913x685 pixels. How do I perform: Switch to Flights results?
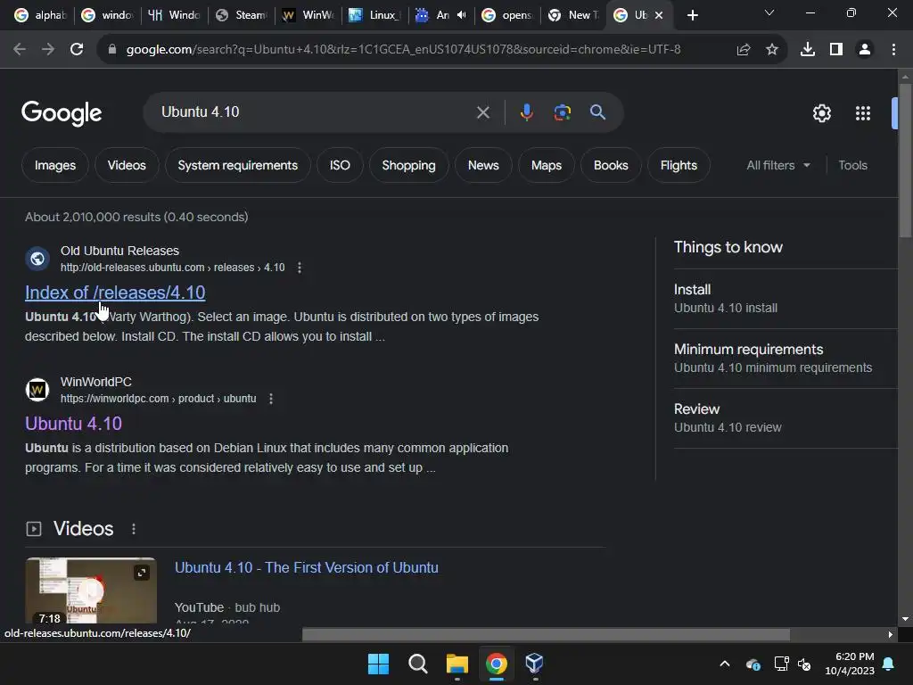click(x=679, y=165)
